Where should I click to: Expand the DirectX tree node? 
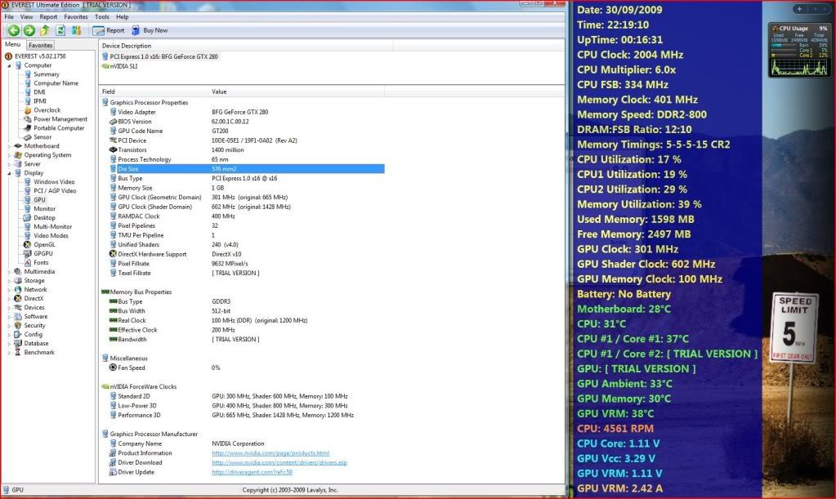9,299
